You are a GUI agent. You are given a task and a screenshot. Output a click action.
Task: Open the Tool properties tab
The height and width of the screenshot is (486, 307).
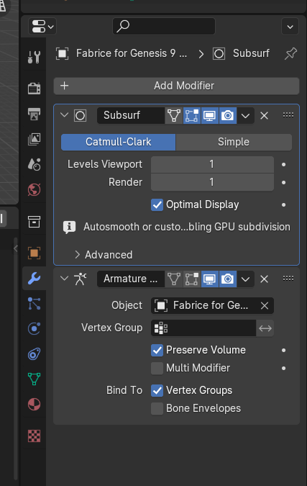click(34, 57)
